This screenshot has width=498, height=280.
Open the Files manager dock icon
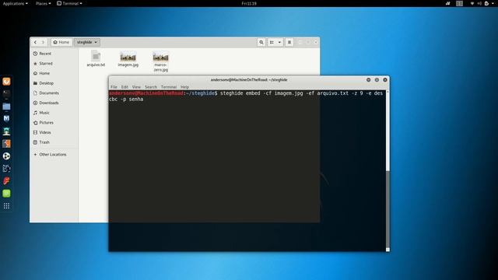coord(6,107)
